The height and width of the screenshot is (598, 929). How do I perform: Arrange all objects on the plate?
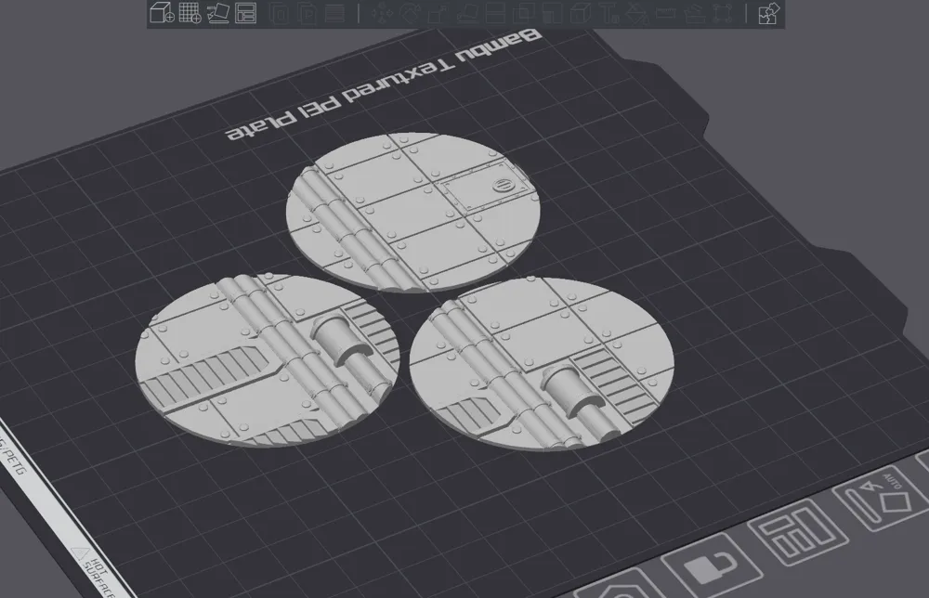tap(245, 13)
